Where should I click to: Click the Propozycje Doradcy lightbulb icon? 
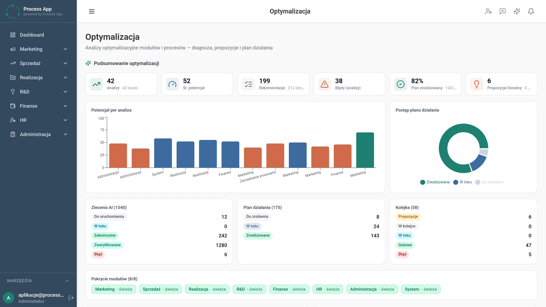point(477,84)
